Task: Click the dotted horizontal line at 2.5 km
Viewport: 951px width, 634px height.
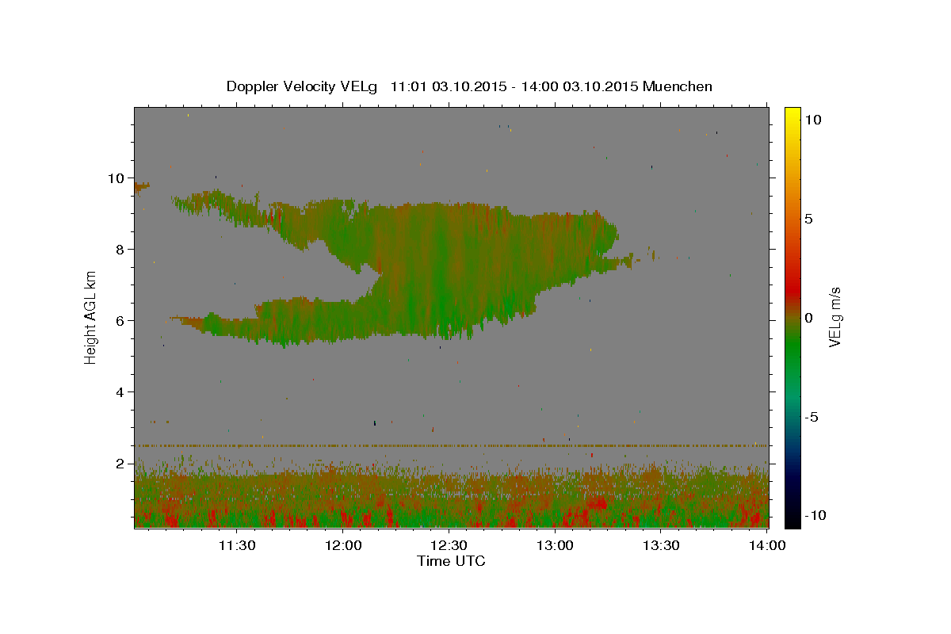Action: coord(451,445)
